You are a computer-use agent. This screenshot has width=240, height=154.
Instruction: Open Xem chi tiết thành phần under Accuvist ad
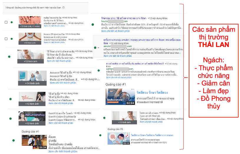point(63,83)
